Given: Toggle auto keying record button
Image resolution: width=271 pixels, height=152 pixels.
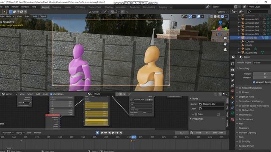Looking at the screenshot, I should [x=97, y=133].
